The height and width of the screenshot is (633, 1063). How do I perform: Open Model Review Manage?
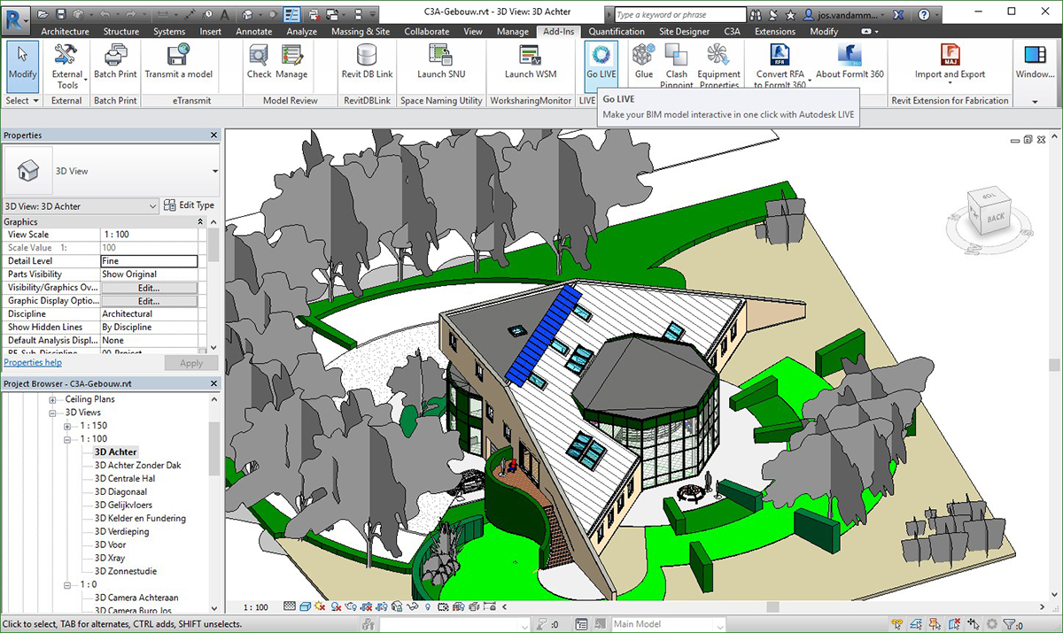(291, 62)
